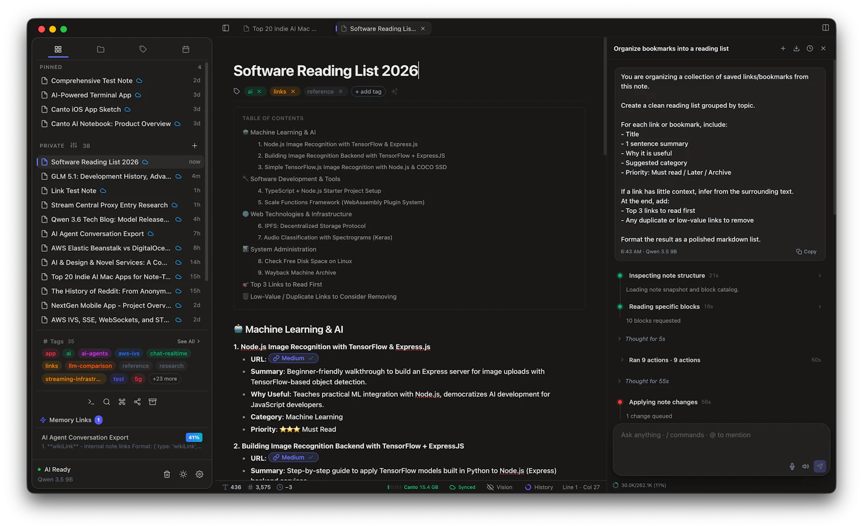863x529 pixels.
Task: Open History in the status bar
Action: 539,487
